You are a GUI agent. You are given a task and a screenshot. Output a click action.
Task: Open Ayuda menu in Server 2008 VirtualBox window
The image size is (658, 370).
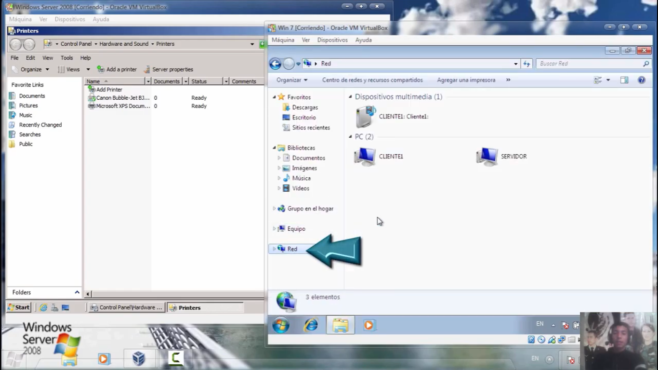click(x=101, y=19)
